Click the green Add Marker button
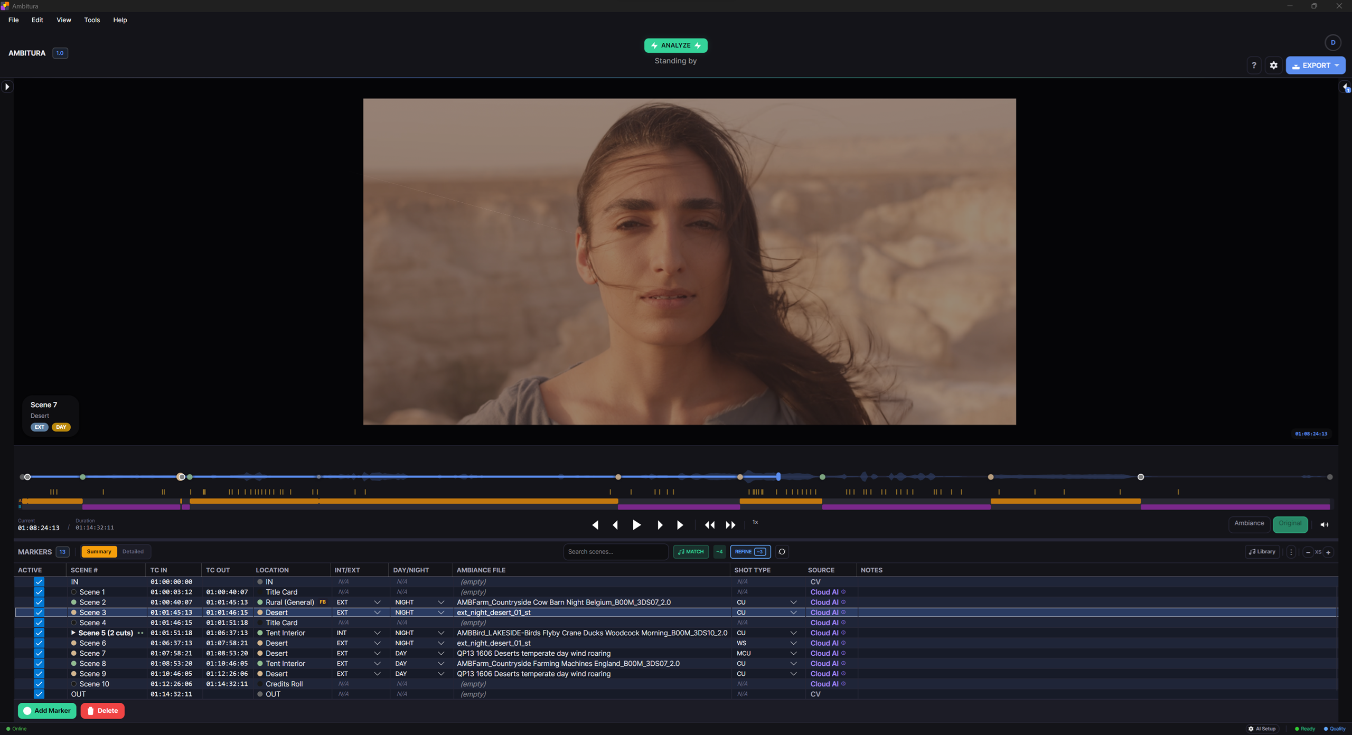Image resolution: width=1352 pixels, height=735 pixels. pos(47,711)
